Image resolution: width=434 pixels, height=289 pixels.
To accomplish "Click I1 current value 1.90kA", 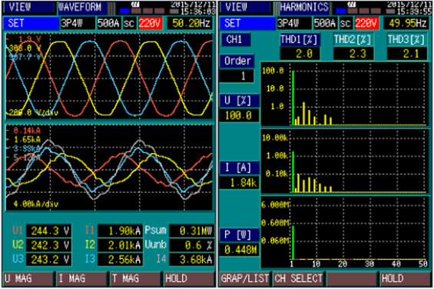I will [120, 231].
